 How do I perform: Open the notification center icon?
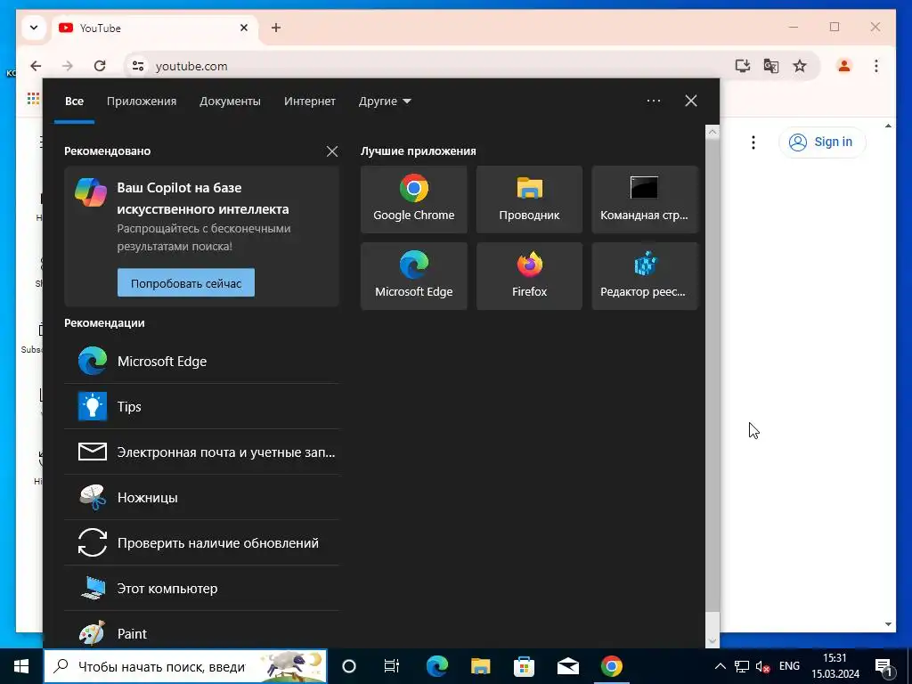(x=883, y=666)
